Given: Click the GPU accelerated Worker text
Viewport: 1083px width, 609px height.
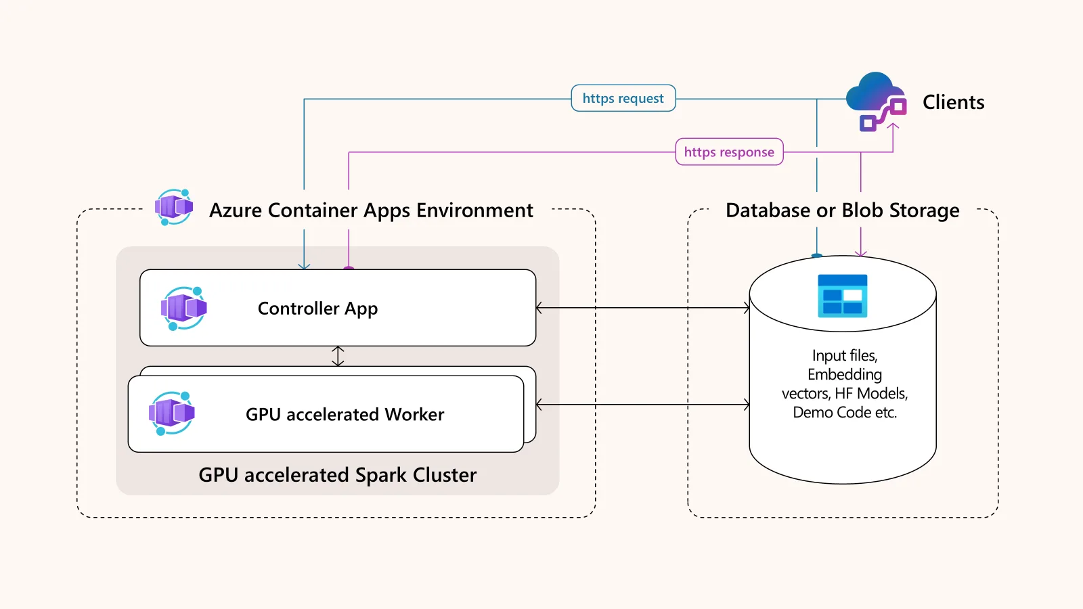Looking at the screenshot, I should 345,414.
